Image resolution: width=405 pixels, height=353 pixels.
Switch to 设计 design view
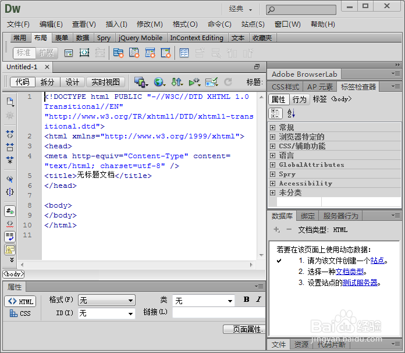click(x=72, y=82)
